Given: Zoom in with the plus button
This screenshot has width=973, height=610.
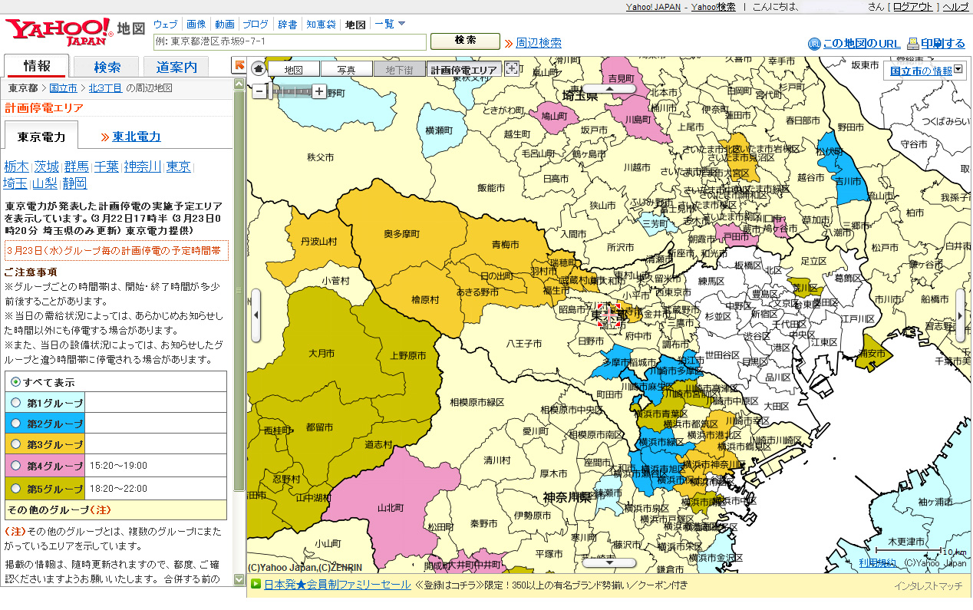Looking at the screenshot, I should (319, 91).
